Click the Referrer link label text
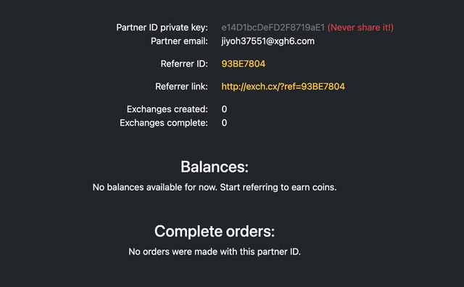The height and width of the screenshot is (287, 464). click(x=181, y=86)
